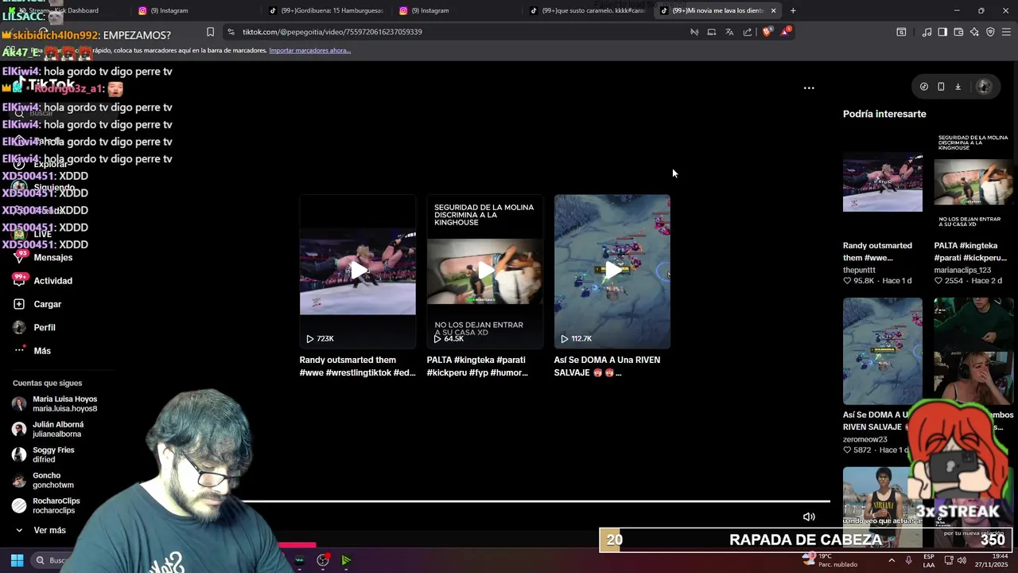
Task: Click the share page icon in address bar
Action: 748,32
